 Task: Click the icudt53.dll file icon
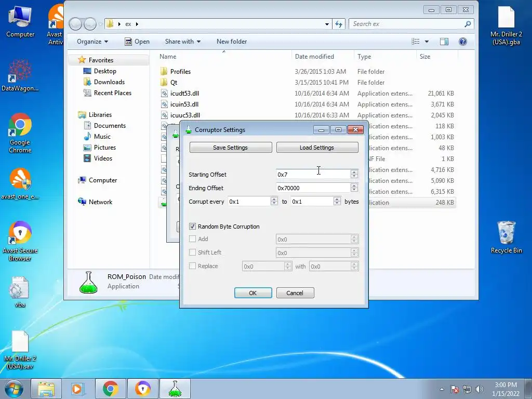pos(164,94)
